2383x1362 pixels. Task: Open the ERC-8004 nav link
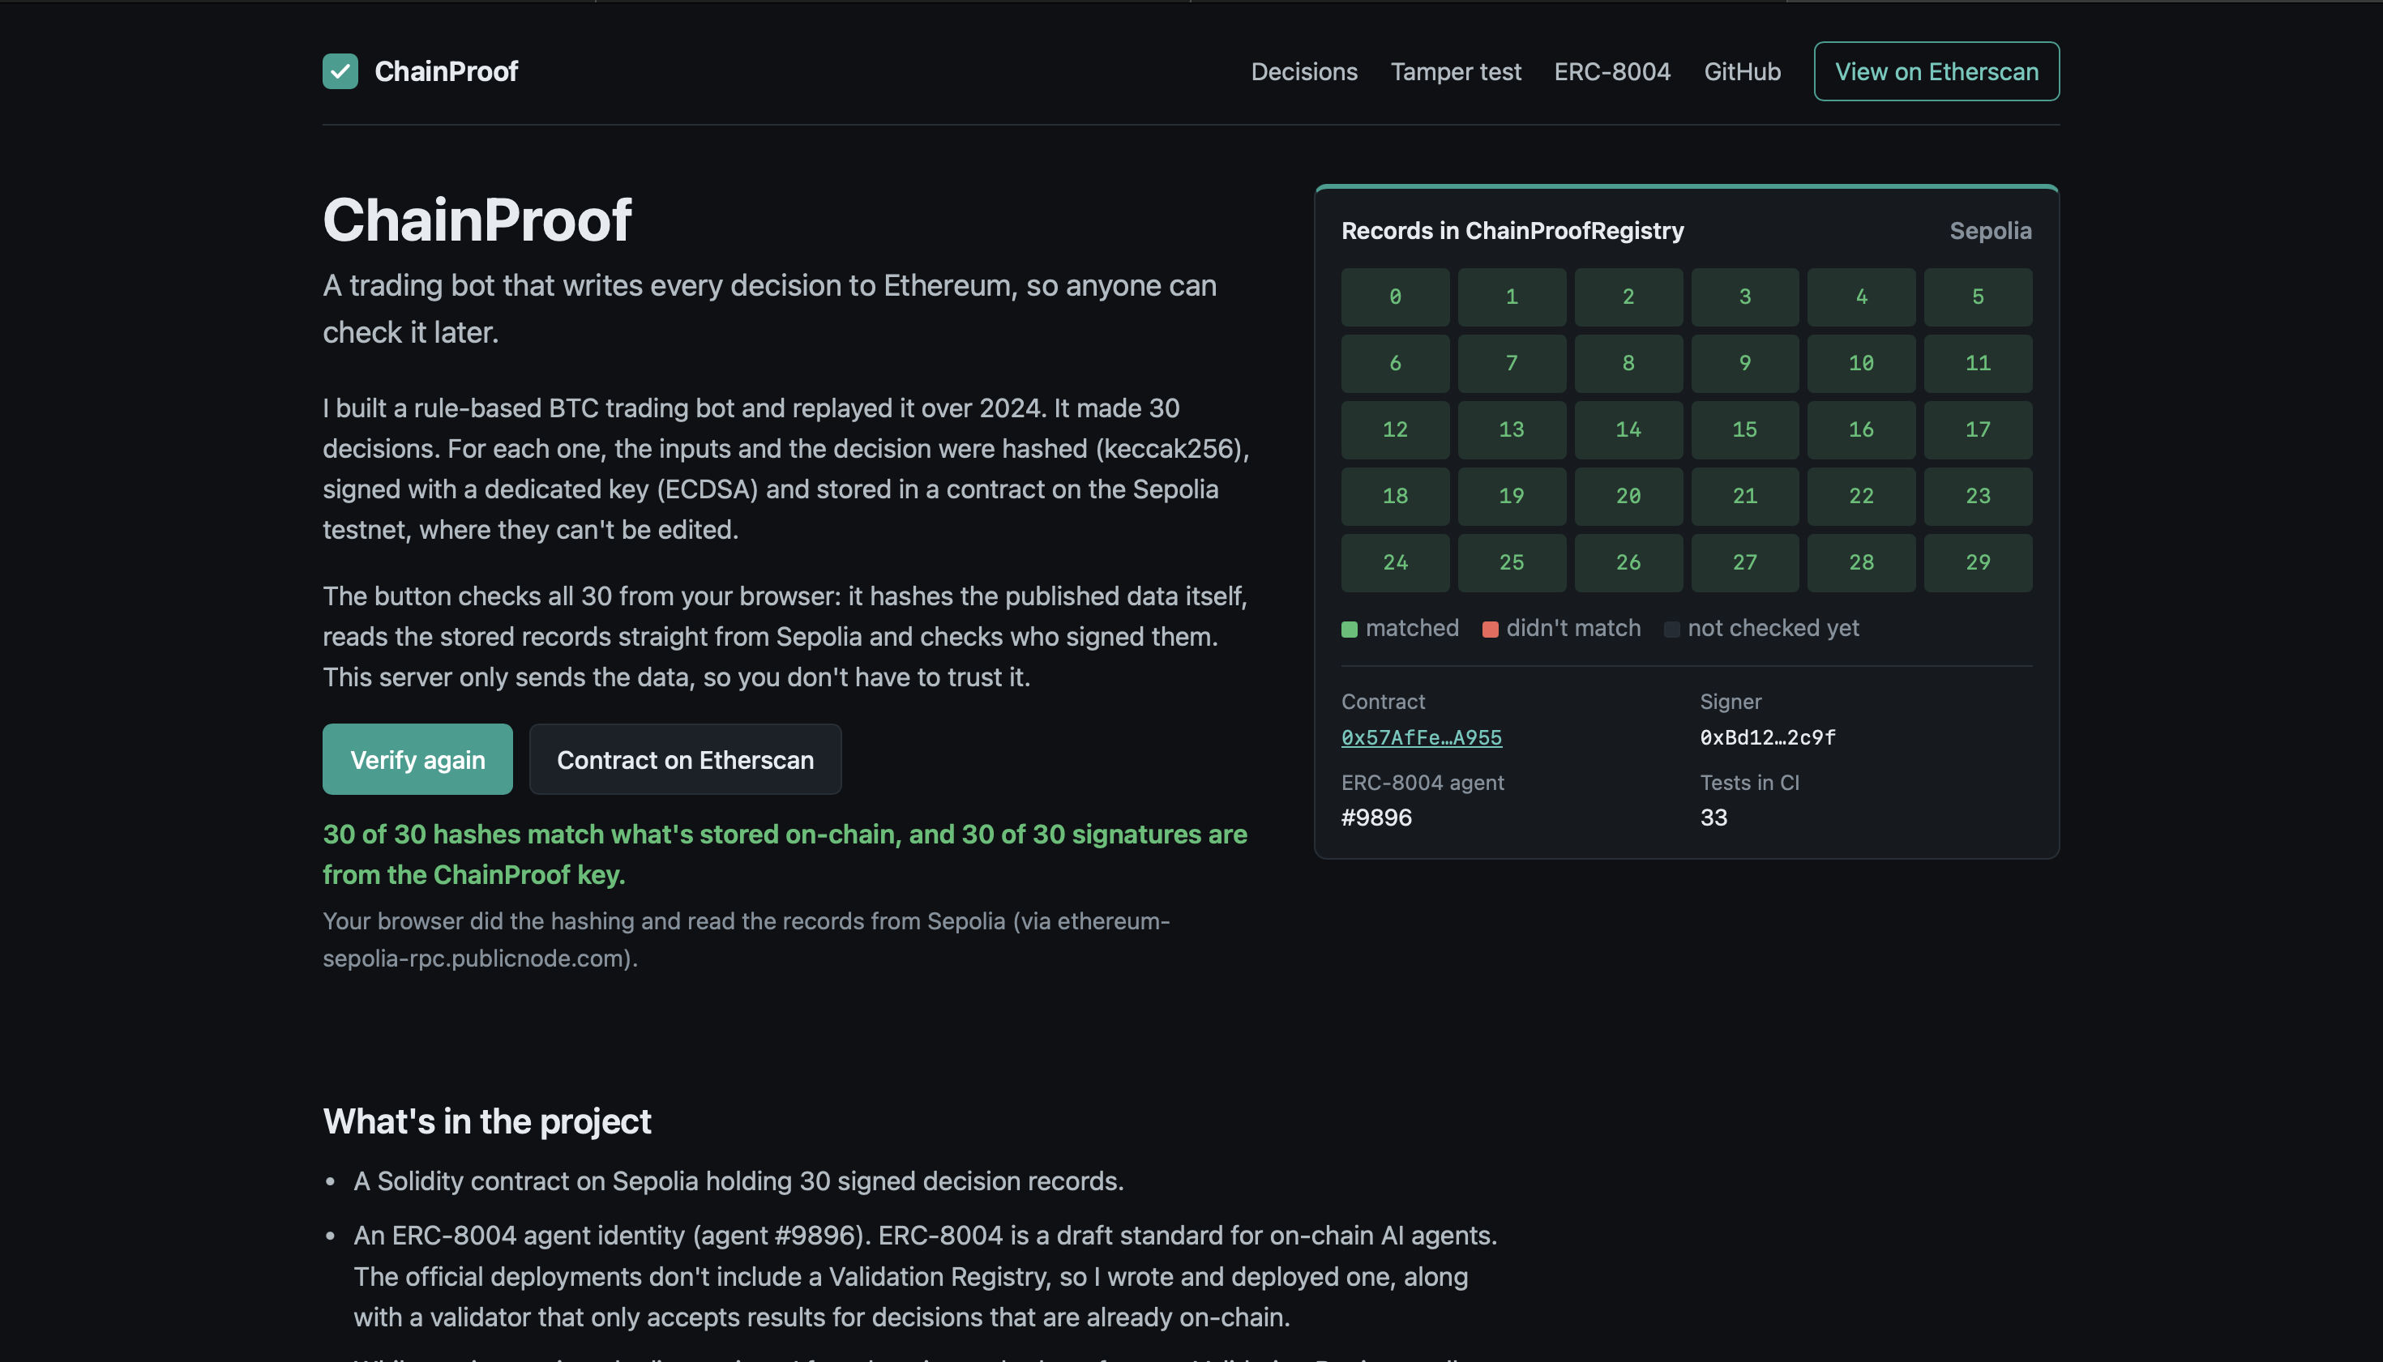point(1611,71)
